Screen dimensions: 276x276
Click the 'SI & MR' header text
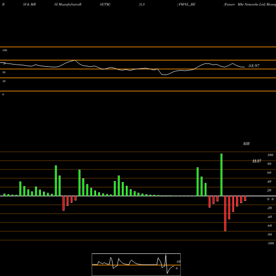click(x=29, y=4)
